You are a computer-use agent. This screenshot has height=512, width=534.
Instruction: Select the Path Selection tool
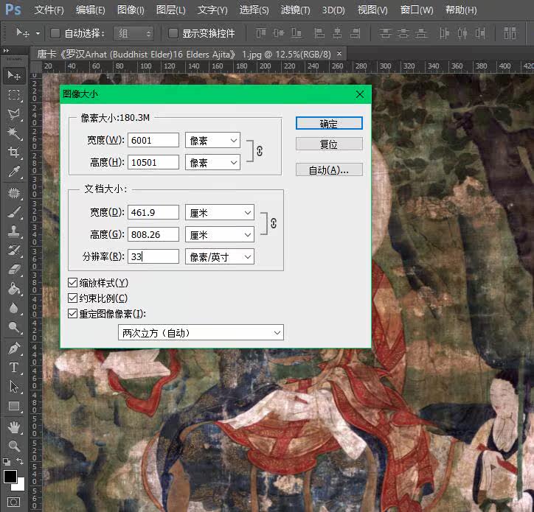point(13,387)
